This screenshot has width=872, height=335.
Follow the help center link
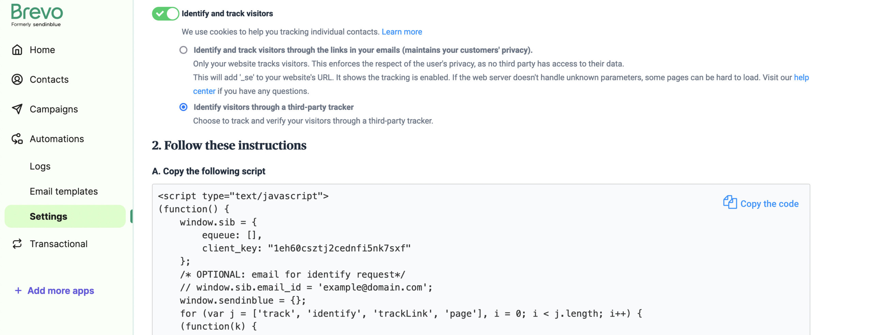[801, 78]
